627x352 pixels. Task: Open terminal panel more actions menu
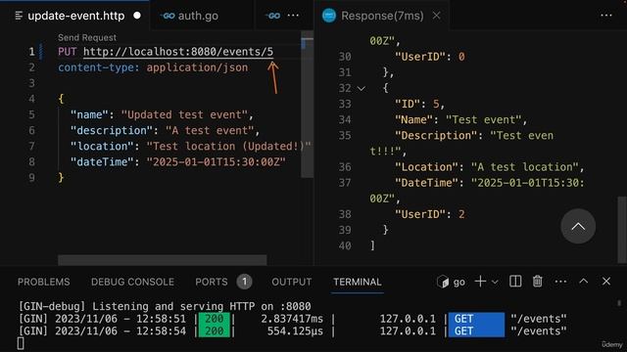pos(560,282)
